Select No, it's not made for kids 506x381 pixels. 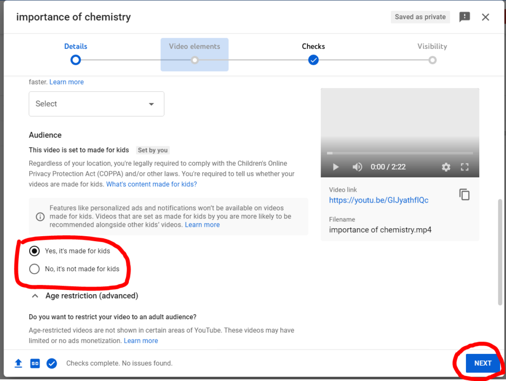pyautogui.click(x=35, y=269)
